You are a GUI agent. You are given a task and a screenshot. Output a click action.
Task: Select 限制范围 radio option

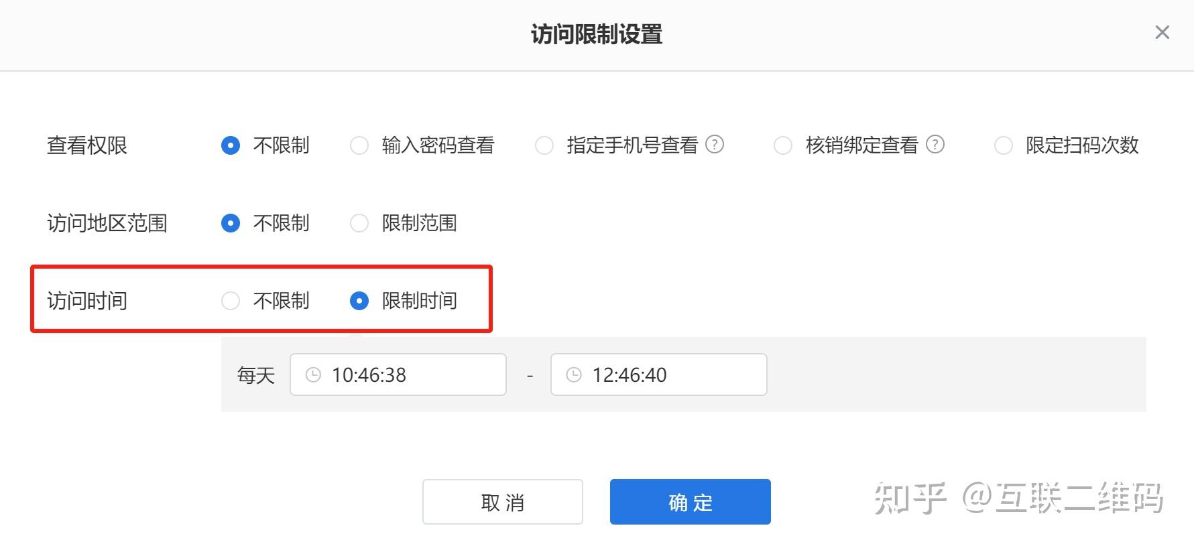coord(359,223)
